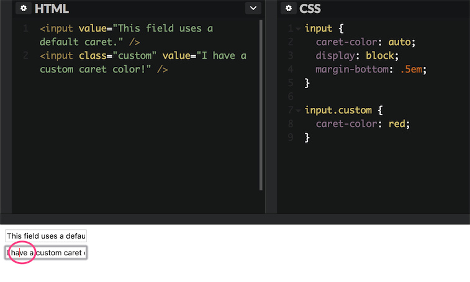Click line number 9 in CSS gutter
Viewport: 470px width, 282px height.
pyautogui.click(x=290, y=138)
